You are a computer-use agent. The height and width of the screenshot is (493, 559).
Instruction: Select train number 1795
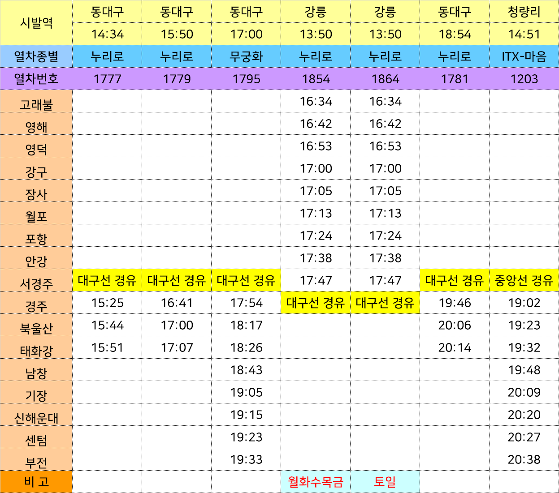(246, 79)
